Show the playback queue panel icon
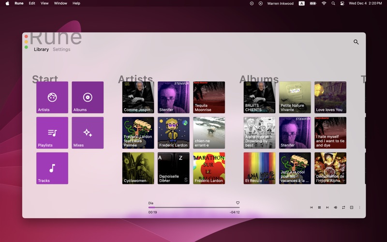The width and height of the screenshot is (387, 242). [x=352, y=208]
